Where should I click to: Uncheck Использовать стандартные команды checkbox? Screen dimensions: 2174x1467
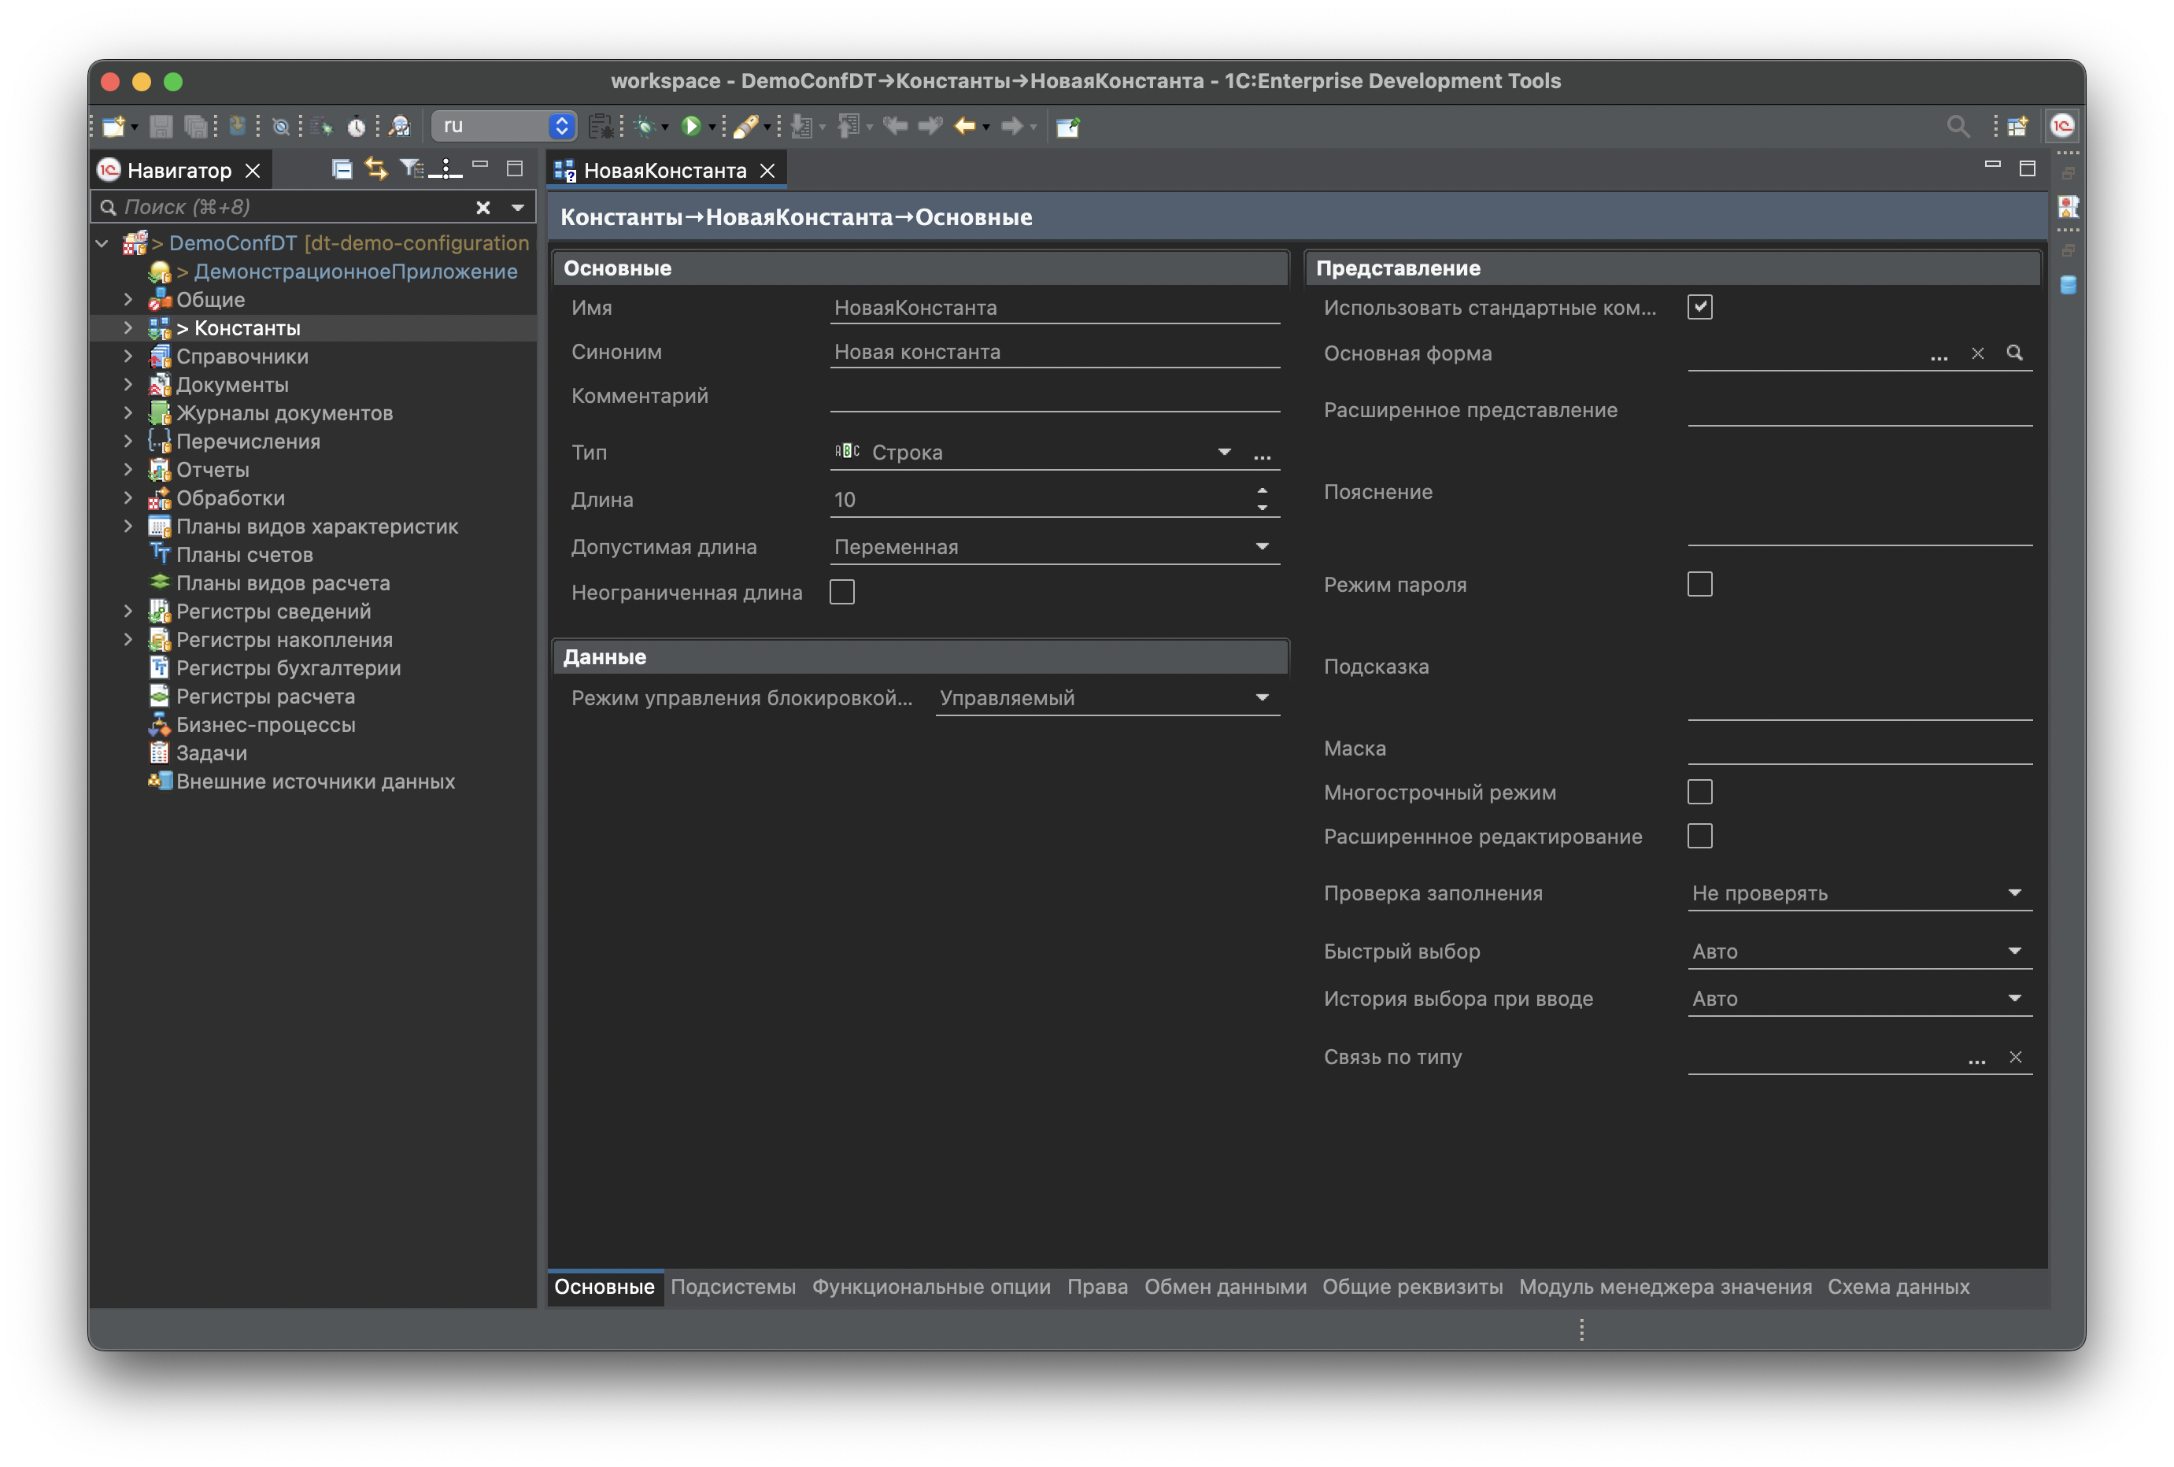pos(1699,308)
